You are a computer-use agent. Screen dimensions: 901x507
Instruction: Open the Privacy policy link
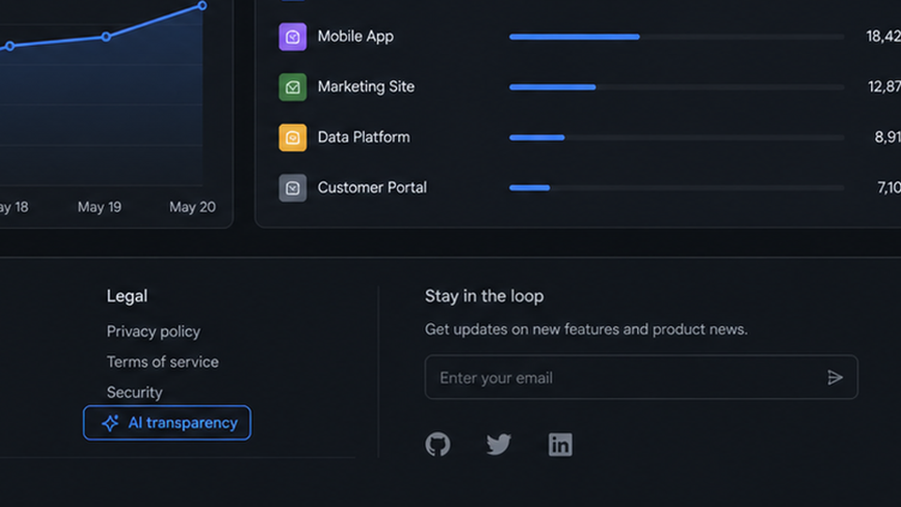click(x=153, y=331)
